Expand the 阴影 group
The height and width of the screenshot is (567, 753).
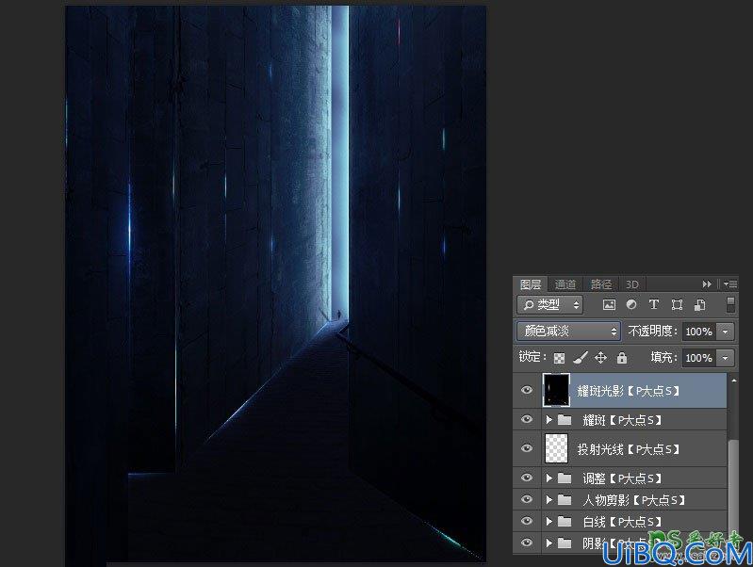click(x=548, y=543)
